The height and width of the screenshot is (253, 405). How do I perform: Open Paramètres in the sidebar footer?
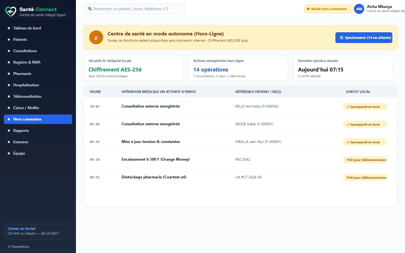[x=18, y=247]
